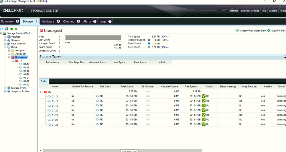The image size is (286, 152).
Task: Click the Help link in header
Action: point(264,11)
